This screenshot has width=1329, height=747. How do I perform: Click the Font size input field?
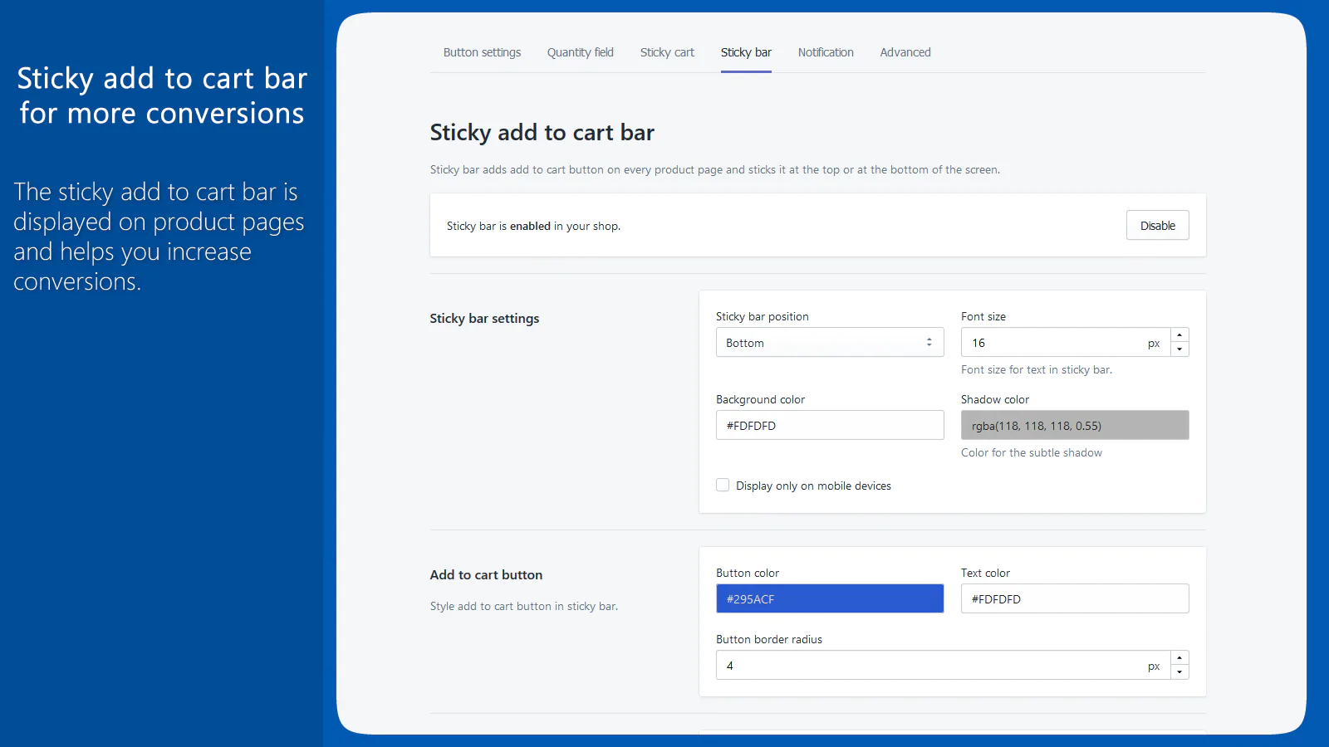click(x=1065, y=343)
